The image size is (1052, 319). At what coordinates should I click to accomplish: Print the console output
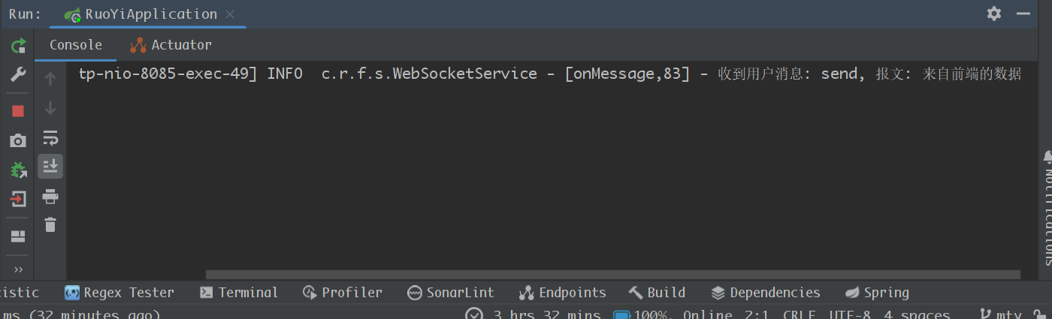(x=50, y=197)
